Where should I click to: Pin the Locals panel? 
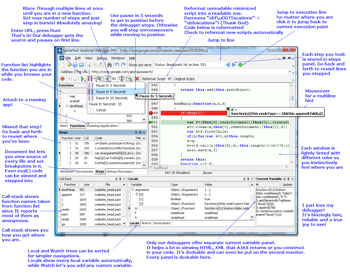(x=248, y=179)
